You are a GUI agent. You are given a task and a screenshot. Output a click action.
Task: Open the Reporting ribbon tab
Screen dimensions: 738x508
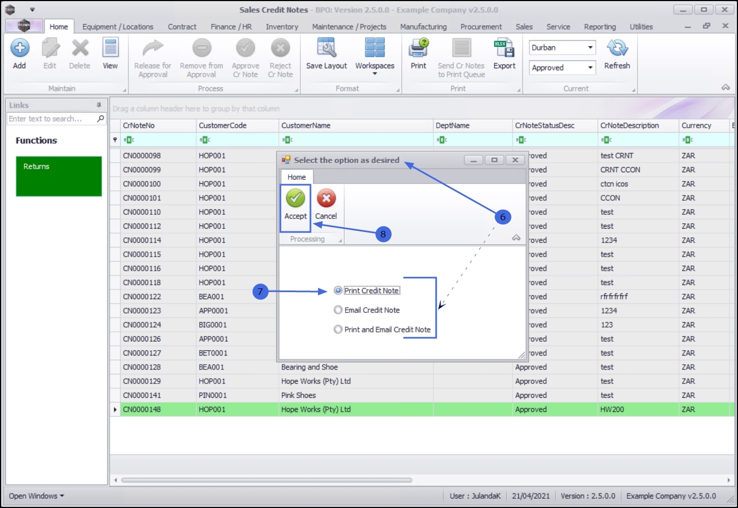(600, 27)
